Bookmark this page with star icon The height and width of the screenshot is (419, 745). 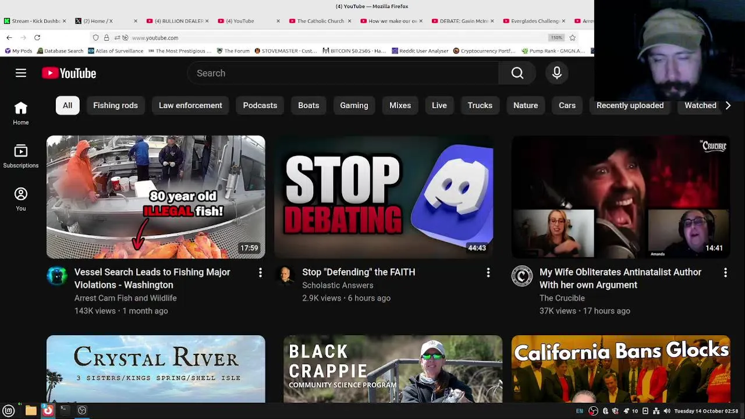[x=573, y=38]
